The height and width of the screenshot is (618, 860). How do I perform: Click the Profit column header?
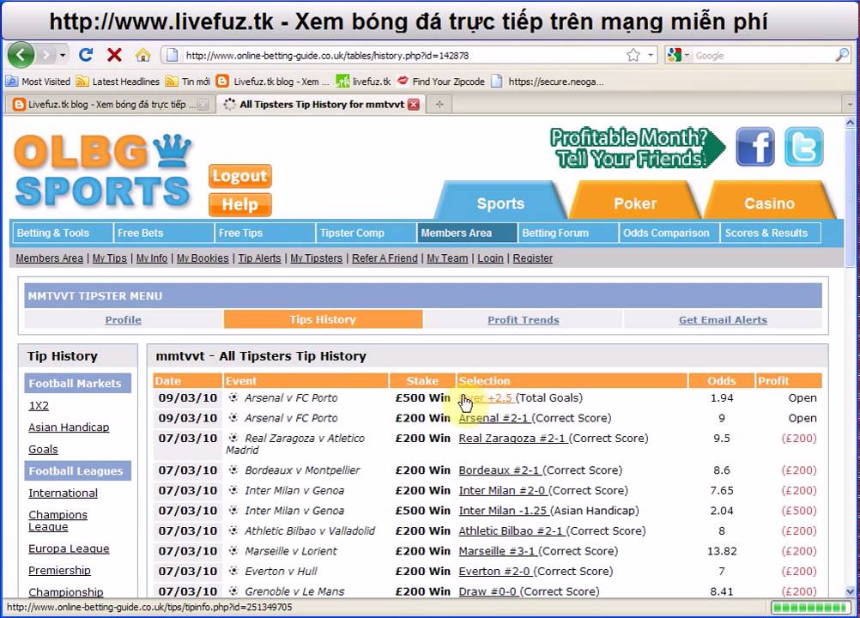(788, 380)
